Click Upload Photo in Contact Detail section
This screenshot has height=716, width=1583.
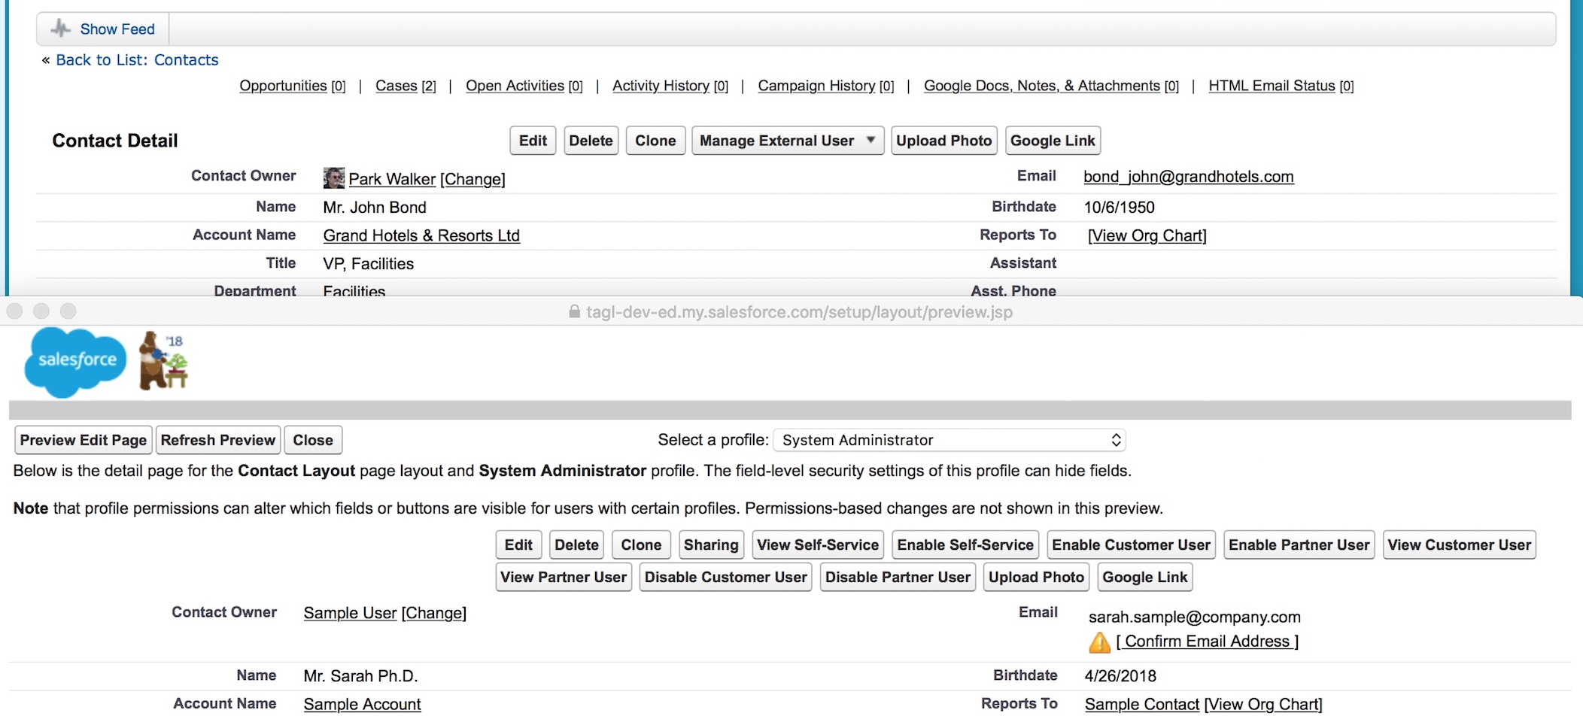click(x=944, y=141)
